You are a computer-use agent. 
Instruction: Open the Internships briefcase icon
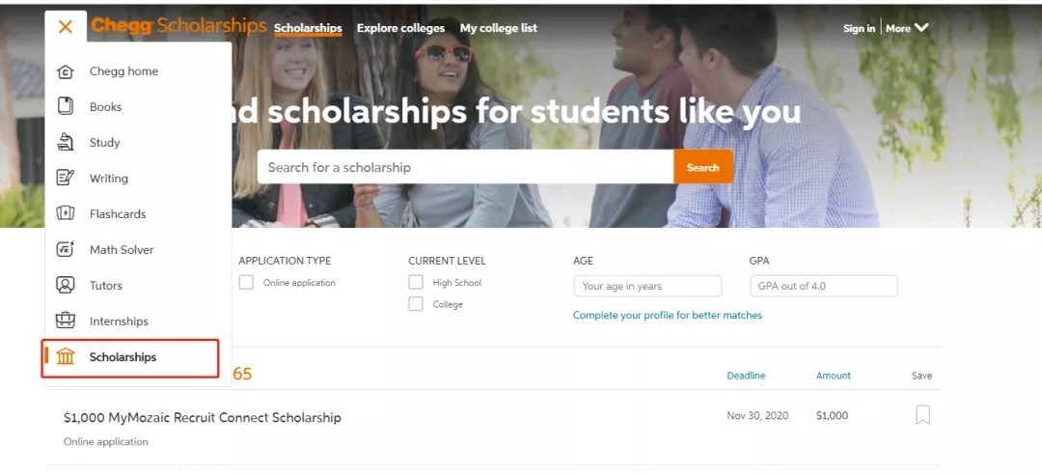66,321
